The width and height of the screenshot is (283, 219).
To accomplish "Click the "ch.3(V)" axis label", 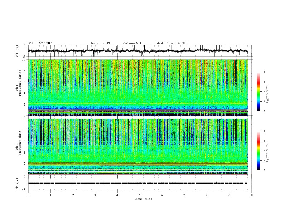I will pos(17,184).
